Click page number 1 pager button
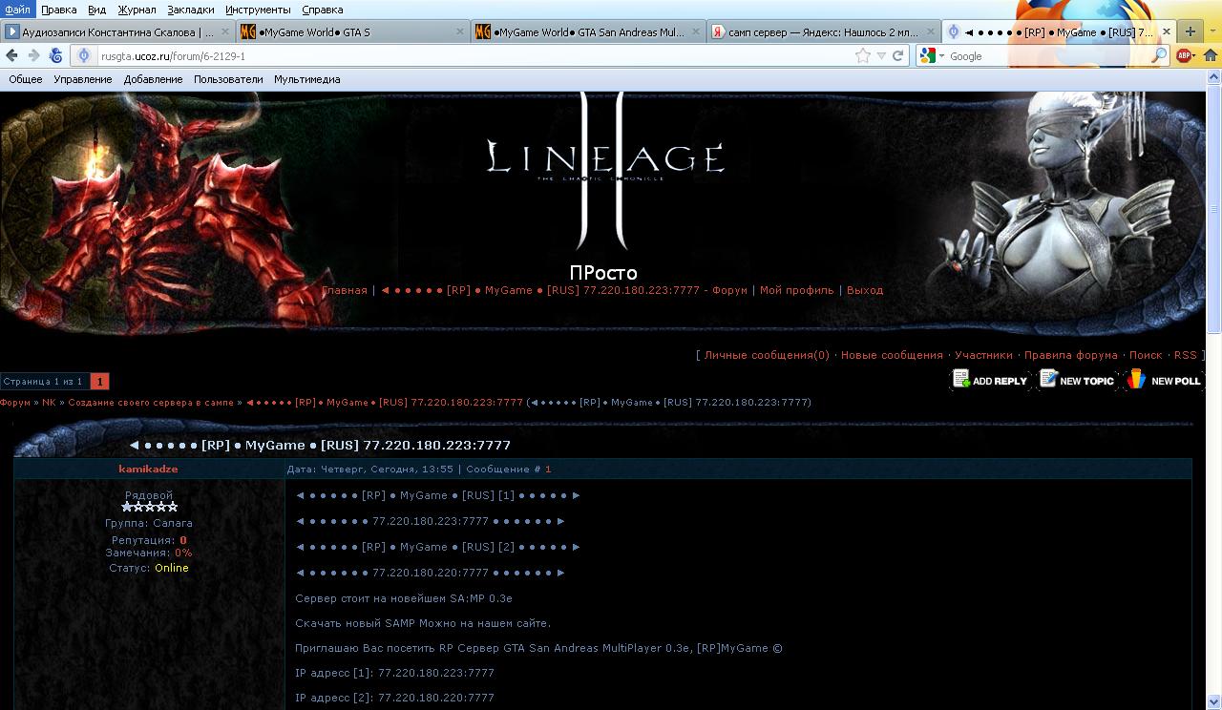 pyautogui.click(x=99, y=382)
